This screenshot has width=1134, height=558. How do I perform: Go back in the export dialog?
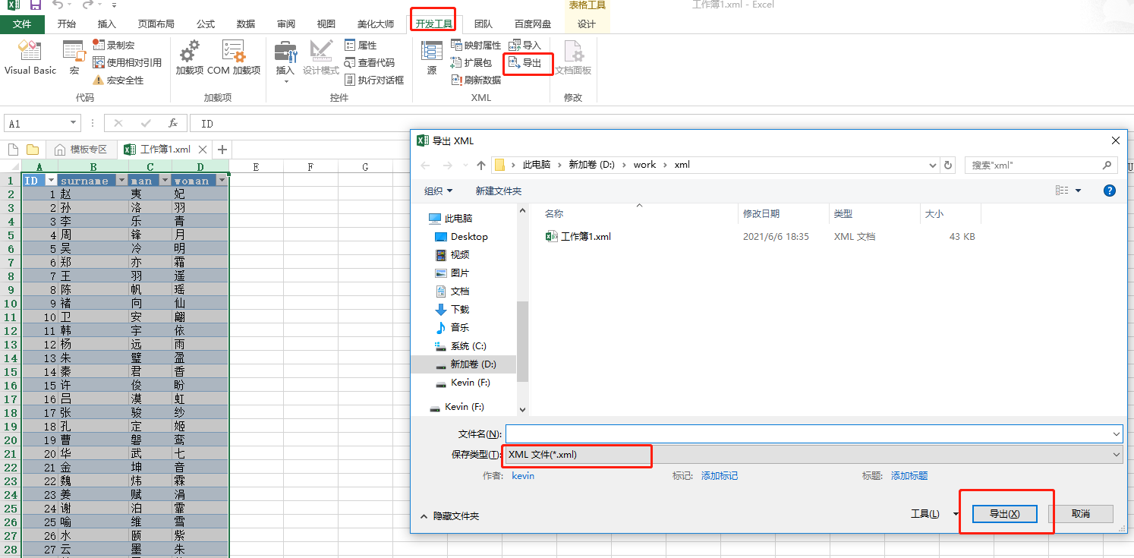coord(425,165)
